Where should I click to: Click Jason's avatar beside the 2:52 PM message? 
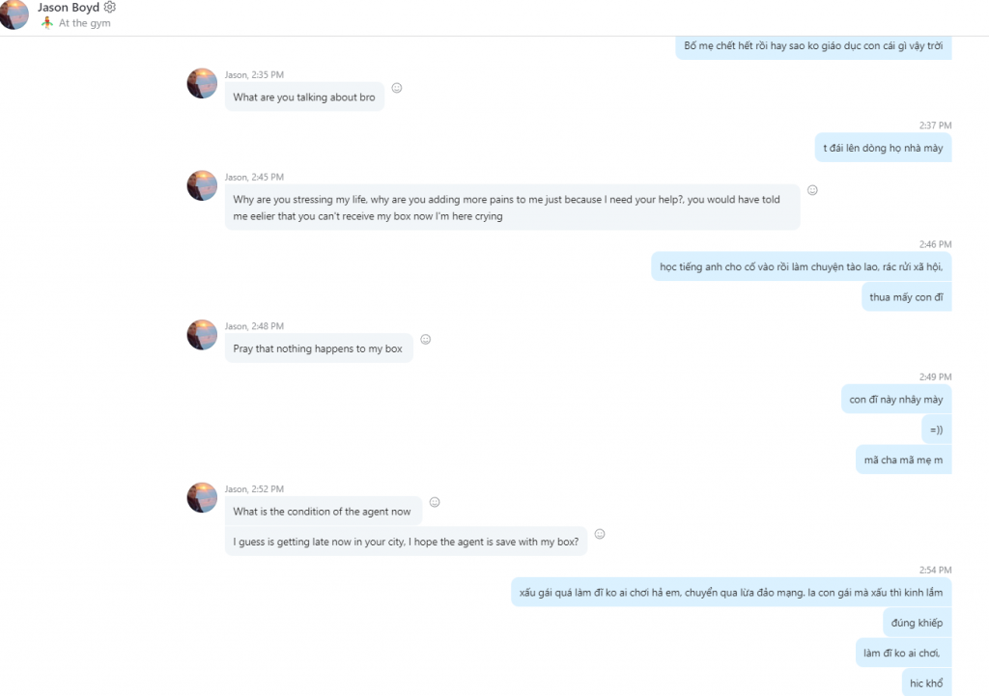pos(202,497)
